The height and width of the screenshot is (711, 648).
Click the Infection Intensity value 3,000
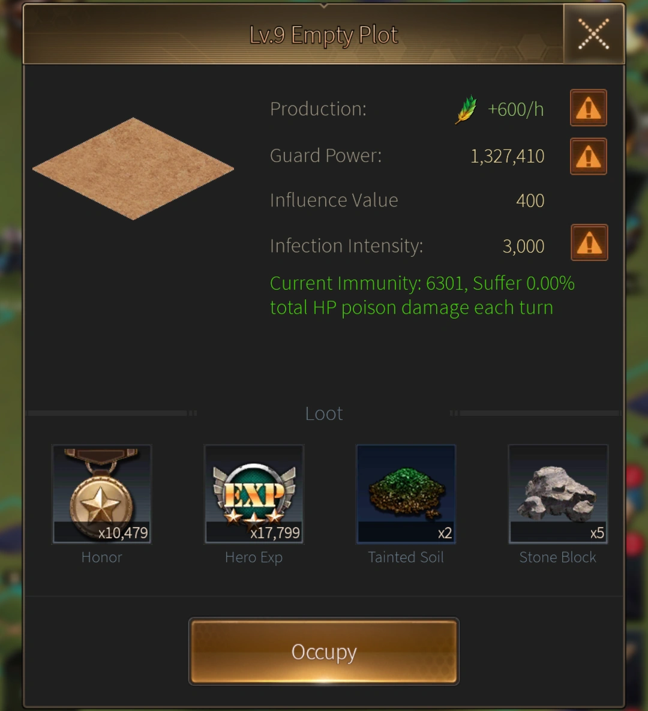pyautogui.click(x=523, y=246)
